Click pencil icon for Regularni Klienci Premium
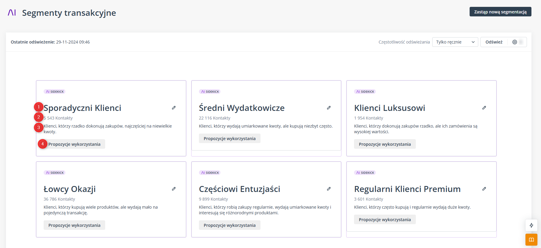This screenshot has width=541, height=248. (484, 189)
